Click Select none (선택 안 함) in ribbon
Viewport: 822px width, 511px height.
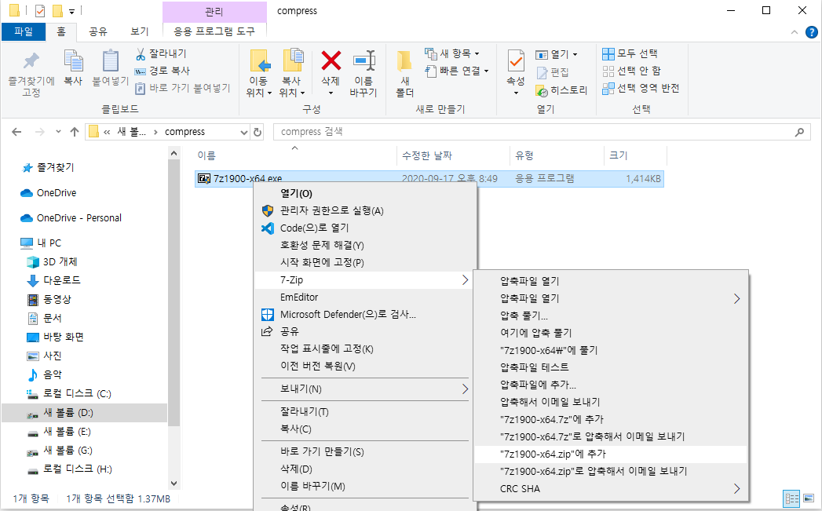click(632, 71)
